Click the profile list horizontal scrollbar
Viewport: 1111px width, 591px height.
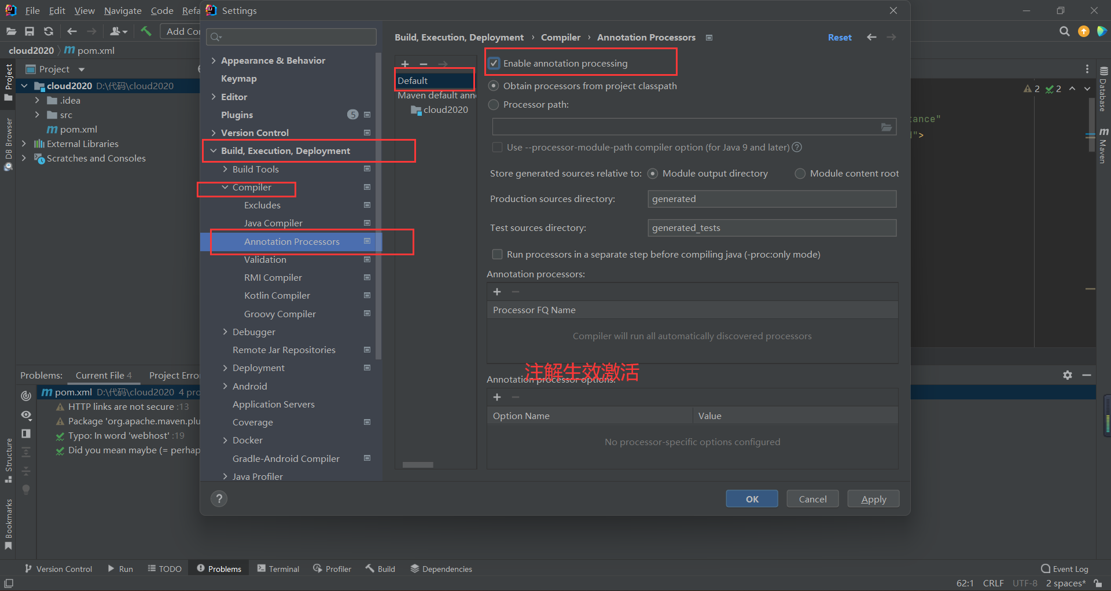click(418, 465)
